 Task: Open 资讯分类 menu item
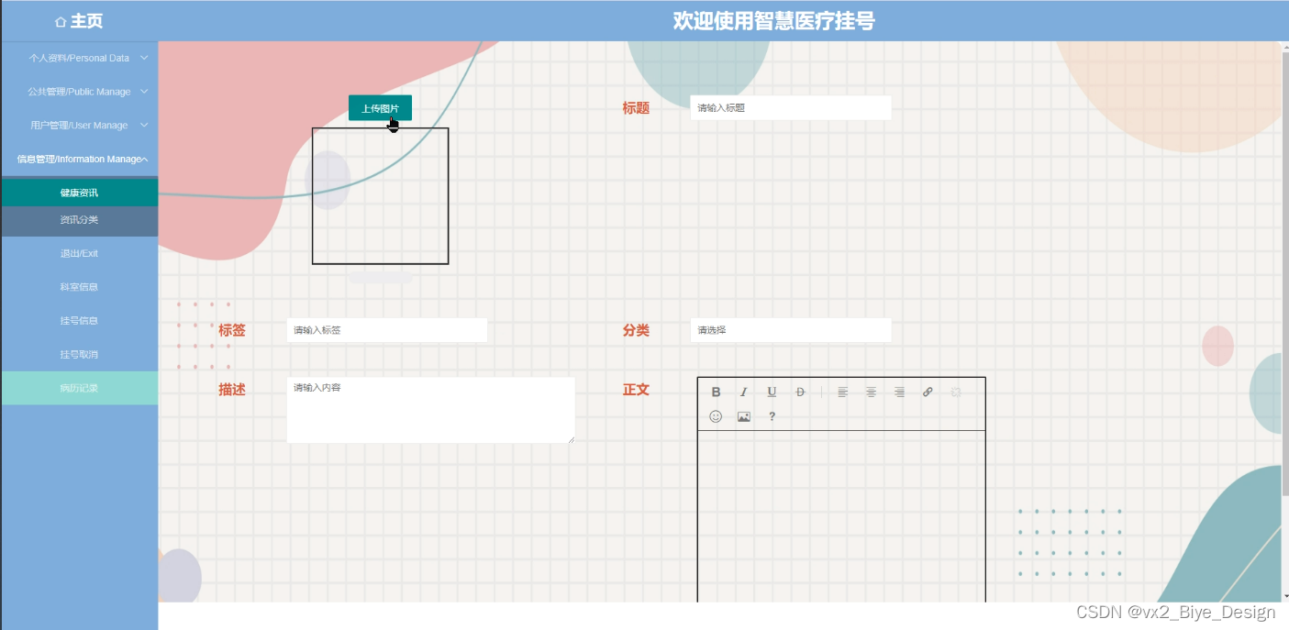click(x=79, y=220)
